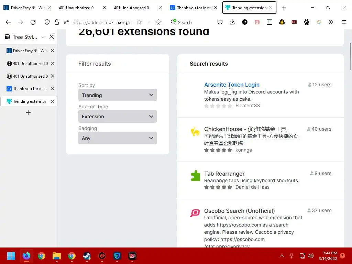Image resolution: width=352 pixels, height=264 pixels.
Task: Open the Firefox hamburger application menu
Action: click(343, 22)
